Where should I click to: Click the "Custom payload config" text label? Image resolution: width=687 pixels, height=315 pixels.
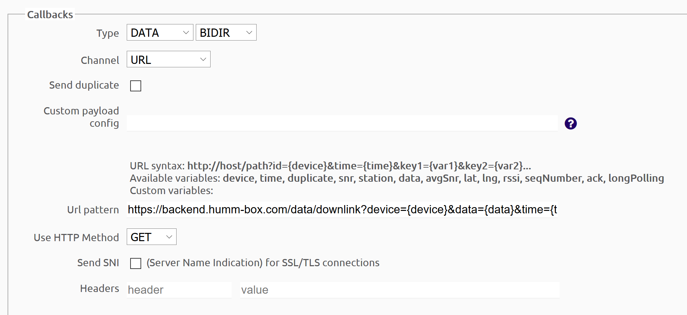pos(81,117)
